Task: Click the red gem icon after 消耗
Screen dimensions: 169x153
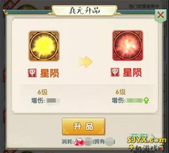Action: tap(79, 142)
